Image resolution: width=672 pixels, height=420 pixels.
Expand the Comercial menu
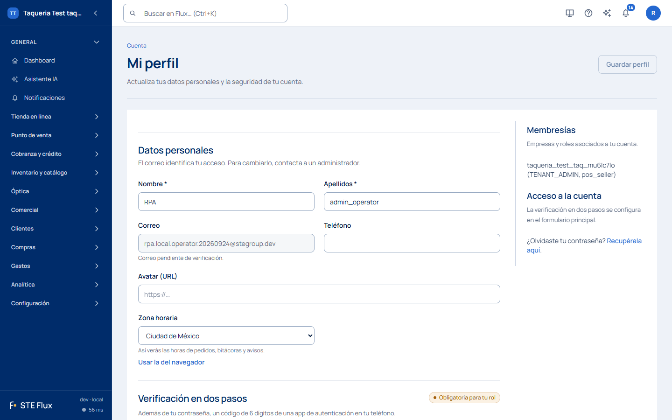click(x=56, y=210)
